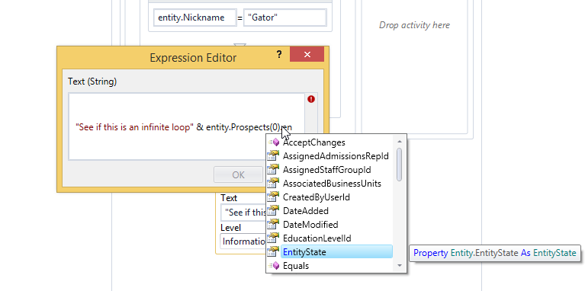Image resolution: width=585 pixels, height=291 pixels.
Task: Click the Text (String) label
Action: click(92, 82)
